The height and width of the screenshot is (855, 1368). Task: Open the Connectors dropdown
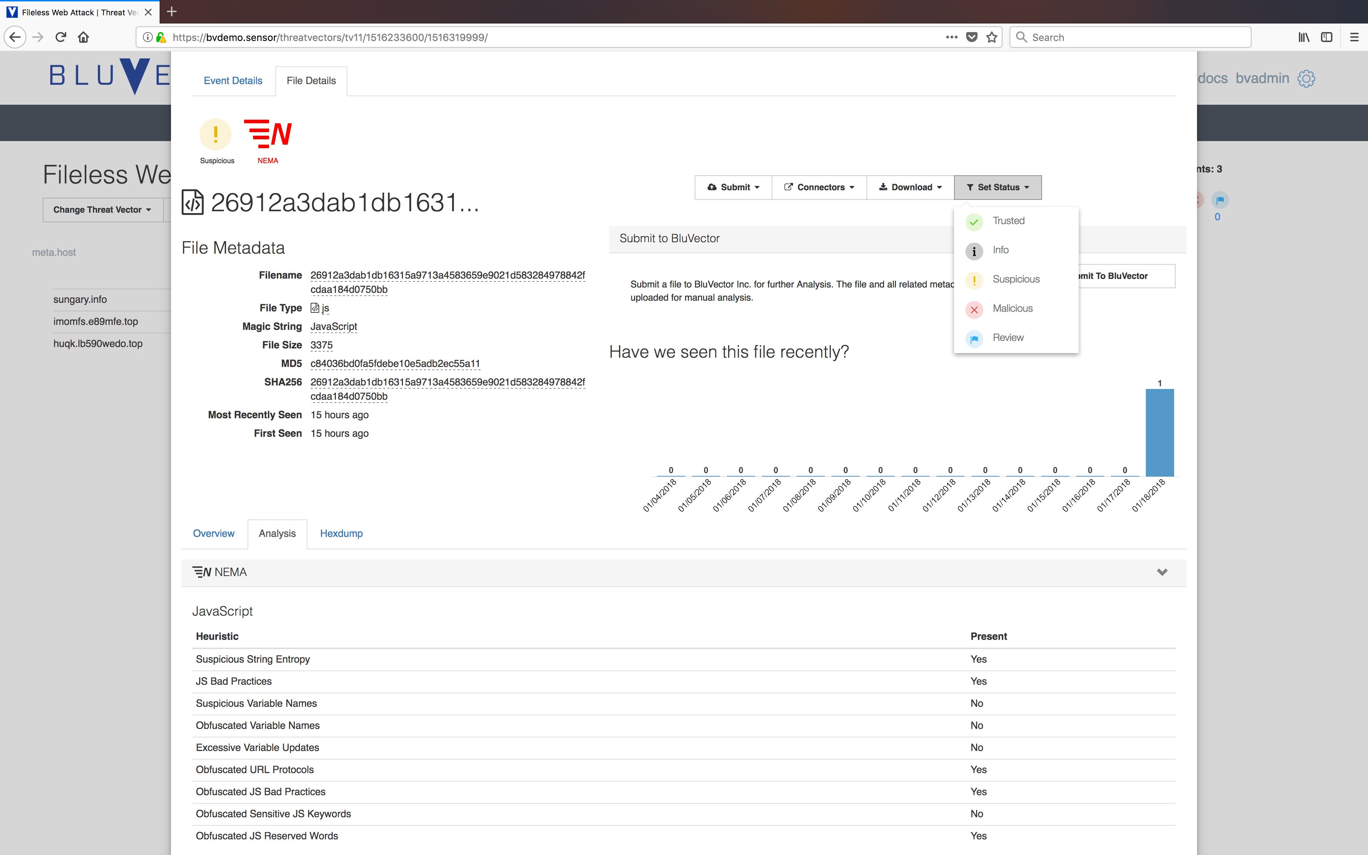(819, 187)
